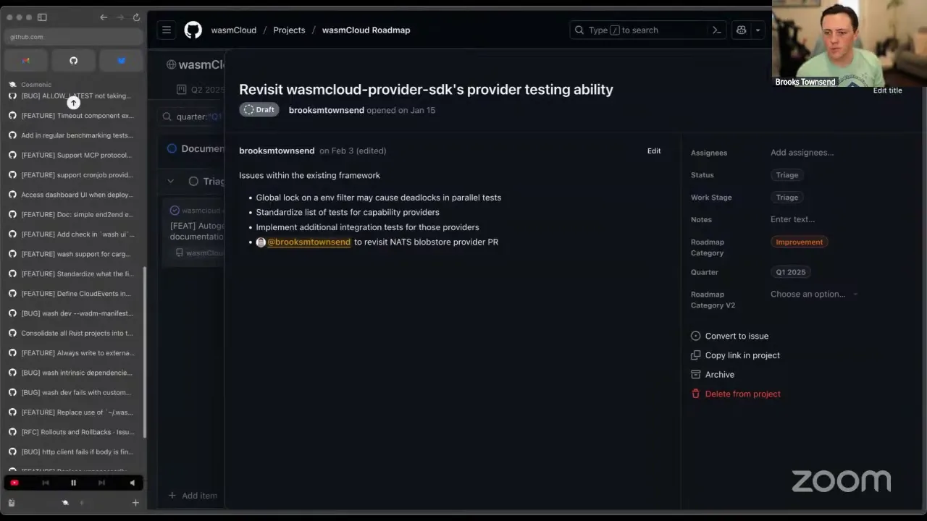Change Work Stage field value Triage
The image size is (927, 521).
(x=787, y=198)
